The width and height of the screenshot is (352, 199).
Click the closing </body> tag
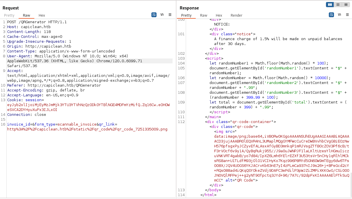point(213,190)
